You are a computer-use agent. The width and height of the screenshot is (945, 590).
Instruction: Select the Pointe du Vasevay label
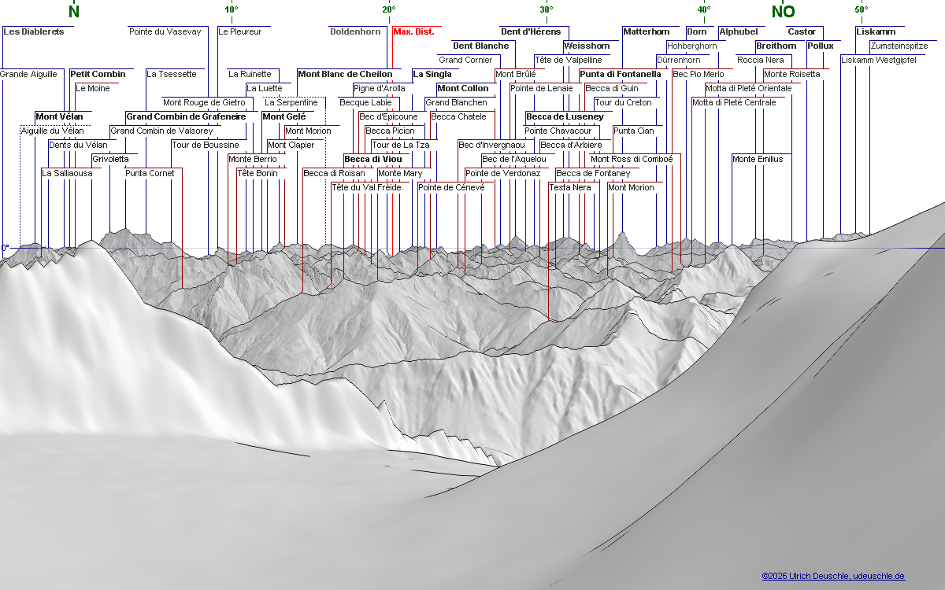(x=165, y=31)
